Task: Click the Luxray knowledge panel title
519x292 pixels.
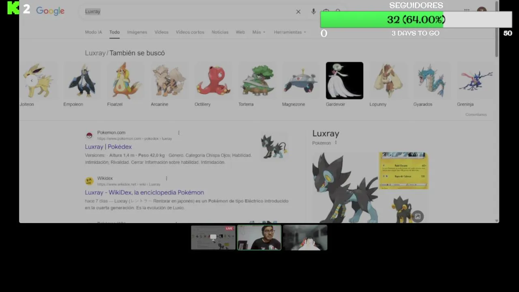Action: coord(326,133)
